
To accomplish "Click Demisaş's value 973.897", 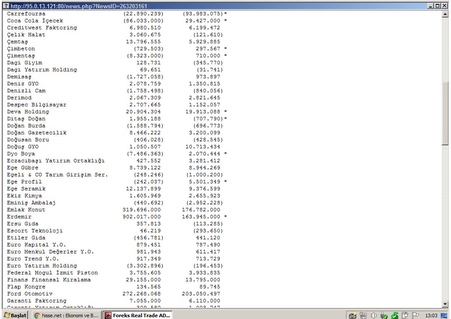I will (208, 77).
